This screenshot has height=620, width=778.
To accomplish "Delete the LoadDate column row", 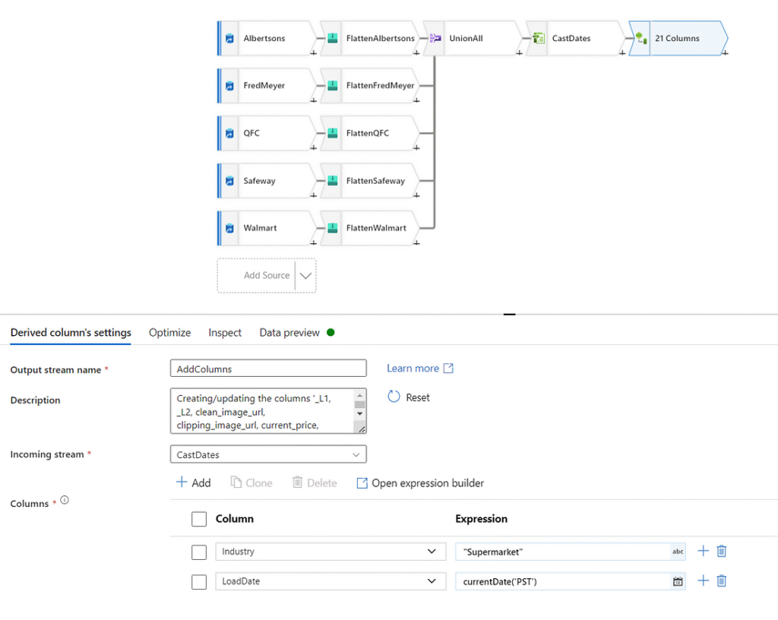I will (x=722, y=580).
